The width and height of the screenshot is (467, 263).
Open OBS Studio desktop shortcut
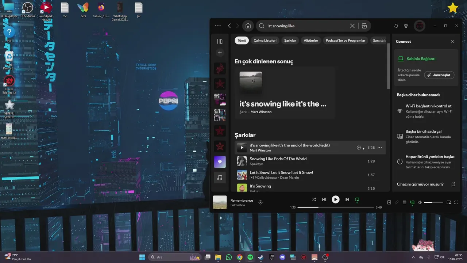coord(28,9)
